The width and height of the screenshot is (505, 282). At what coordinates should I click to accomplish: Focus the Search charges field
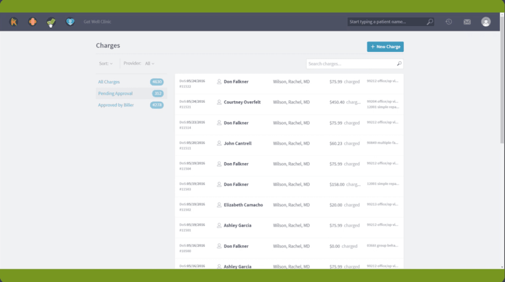pos(355,64)
